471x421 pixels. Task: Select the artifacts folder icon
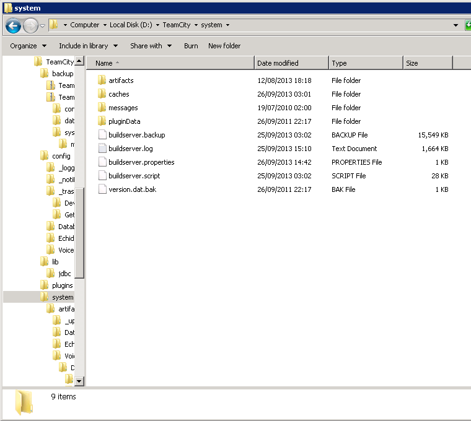pyautogui.click(x=102, y=80)
